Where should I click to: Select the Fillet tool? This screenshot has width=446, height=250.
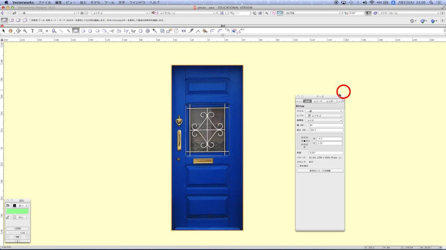click(x=213, y=31)
